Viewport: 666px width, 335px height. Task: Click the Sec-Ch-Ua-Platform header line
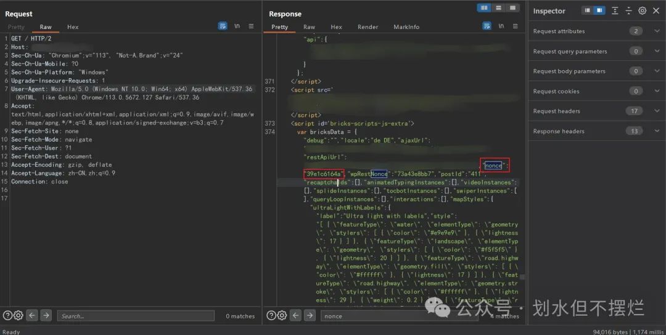[x=59, y=72]
